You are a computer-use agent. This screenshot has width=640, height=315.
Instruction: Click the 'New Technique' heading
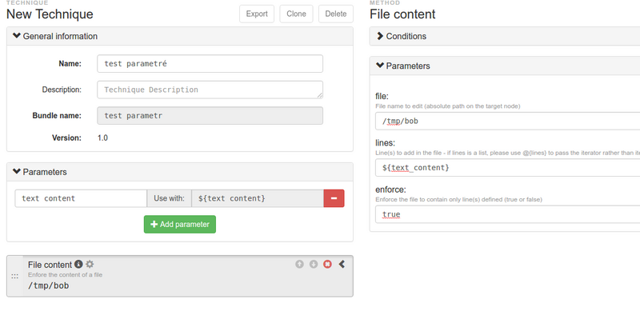tap(50, 14)
